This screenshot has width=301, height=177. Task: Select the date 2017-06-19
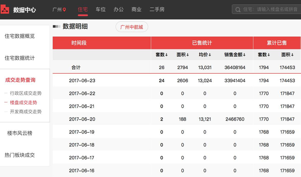82,132
